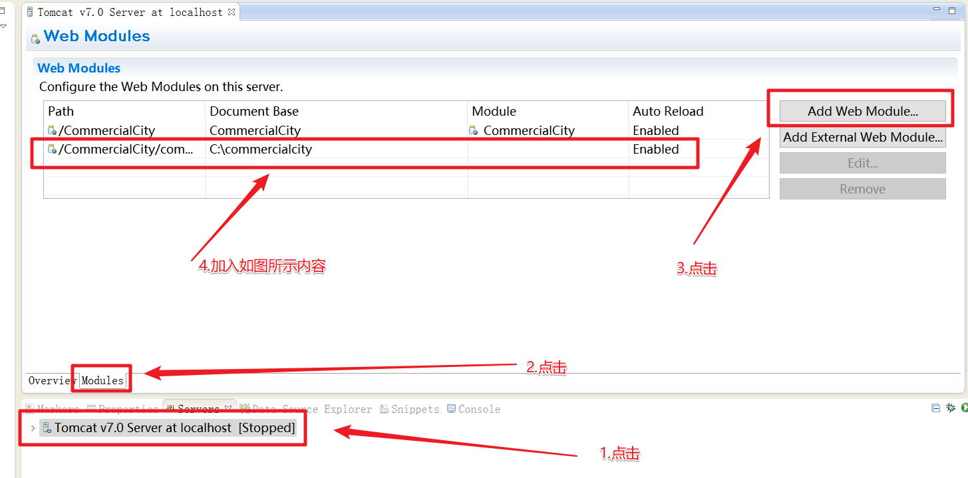Click Enabled in the /CommercialCity row
This screenshot has width=968, height=478.
(656, 130)
